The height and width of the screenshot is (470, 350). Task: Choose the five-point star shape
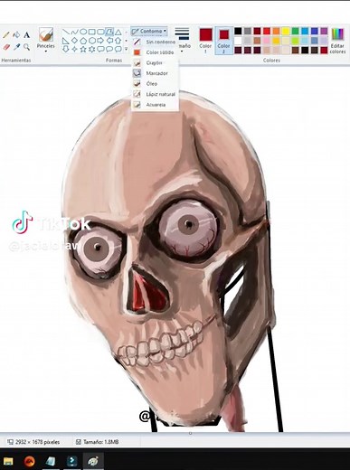[83, 49]
